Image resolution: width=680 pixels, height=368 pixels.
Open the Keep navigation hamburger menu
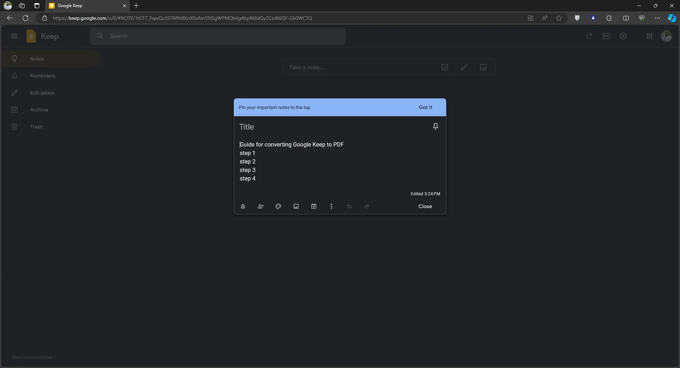pos(14,36)
